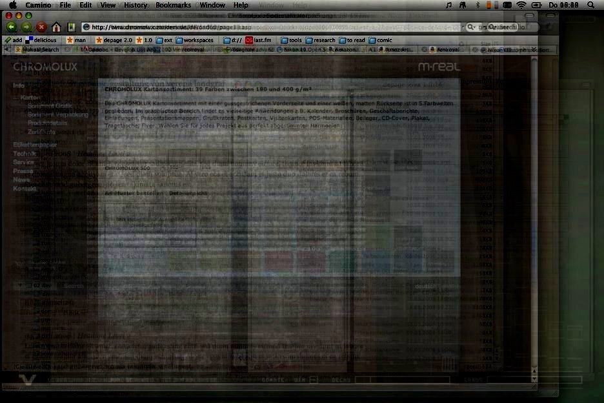Expand the 'to read' bookmark folder
The height and width of the screenshot is (403, 604).
click(x=352, y=40)
